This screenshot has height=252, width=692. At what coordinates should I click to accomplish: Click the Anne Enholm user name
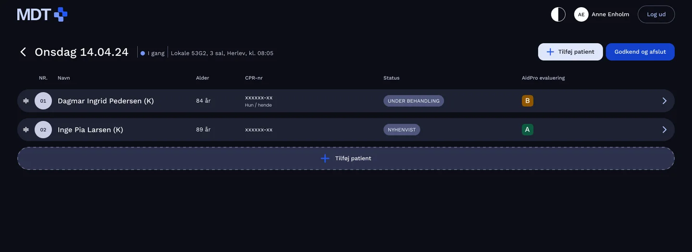pyautogui.click(x=610, y=14)
